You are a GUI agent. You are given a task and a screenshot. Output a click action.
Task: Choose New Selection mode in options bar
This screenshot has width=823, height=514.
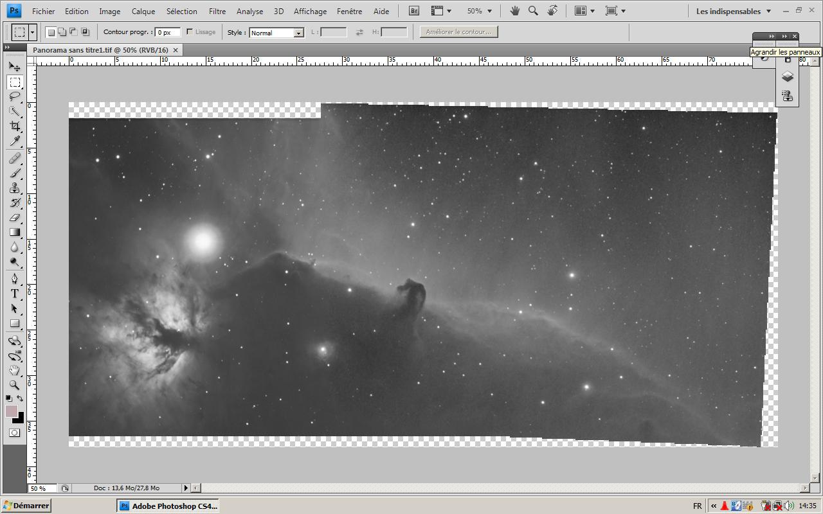pos(51,32)
